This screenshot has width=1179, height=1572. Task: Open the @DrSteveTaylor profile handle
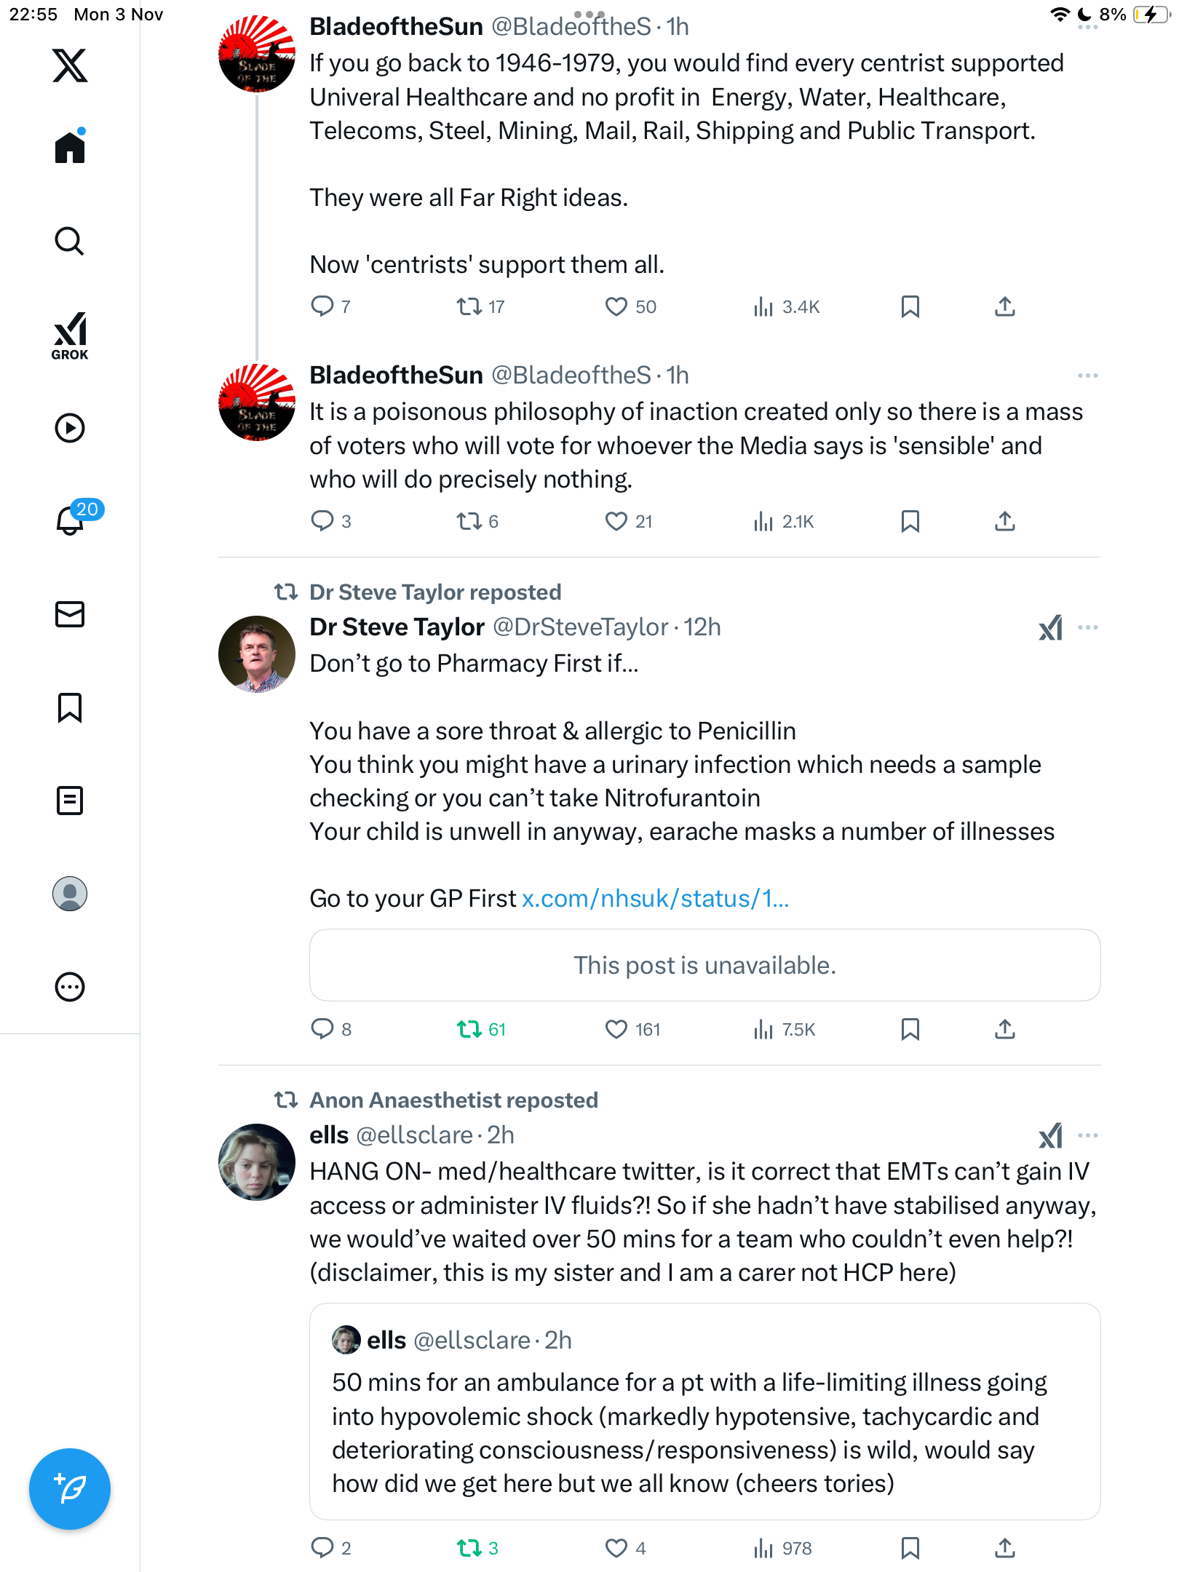[580, 627]
